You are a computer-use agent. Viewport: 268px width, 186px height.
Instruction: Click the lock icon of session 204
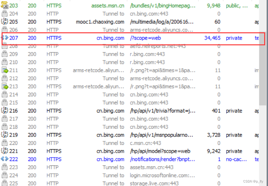click(4, 14)
